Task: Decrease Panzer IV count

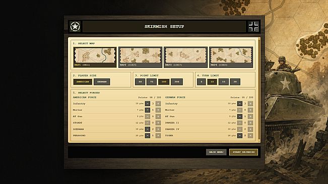Action: coord(240,129)
